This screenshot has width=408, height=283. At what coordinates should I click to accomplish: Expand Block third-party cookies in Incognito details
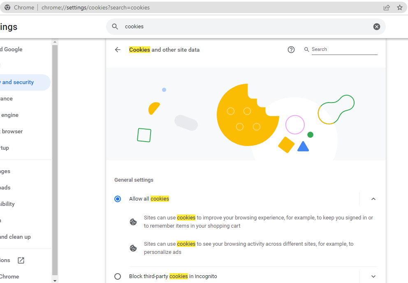point(373,276)
